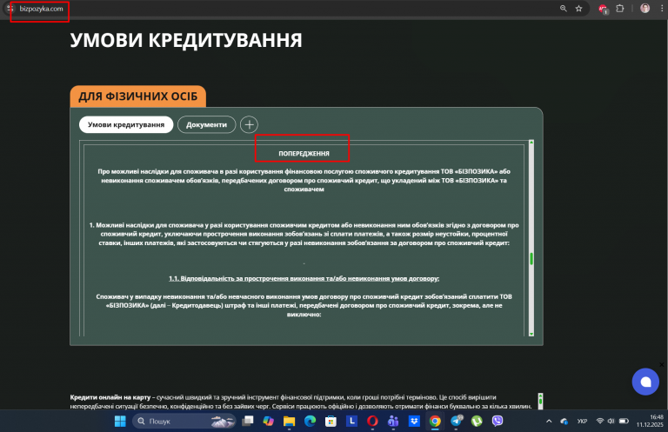Open the Opera browser from the taskbar

(x=372, y=422)
